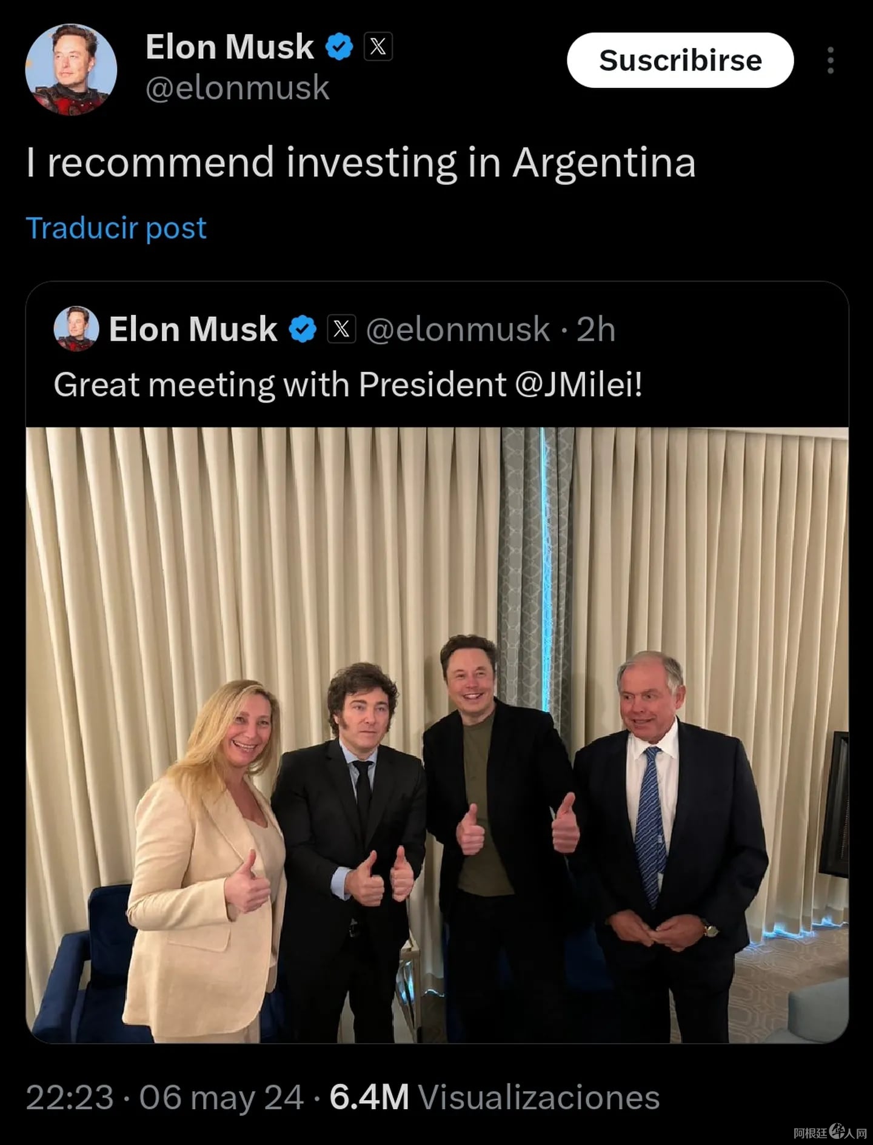Click the blue verified badge beside Elon Musk
Screen dimensions: 873x1145
point(339,47)
